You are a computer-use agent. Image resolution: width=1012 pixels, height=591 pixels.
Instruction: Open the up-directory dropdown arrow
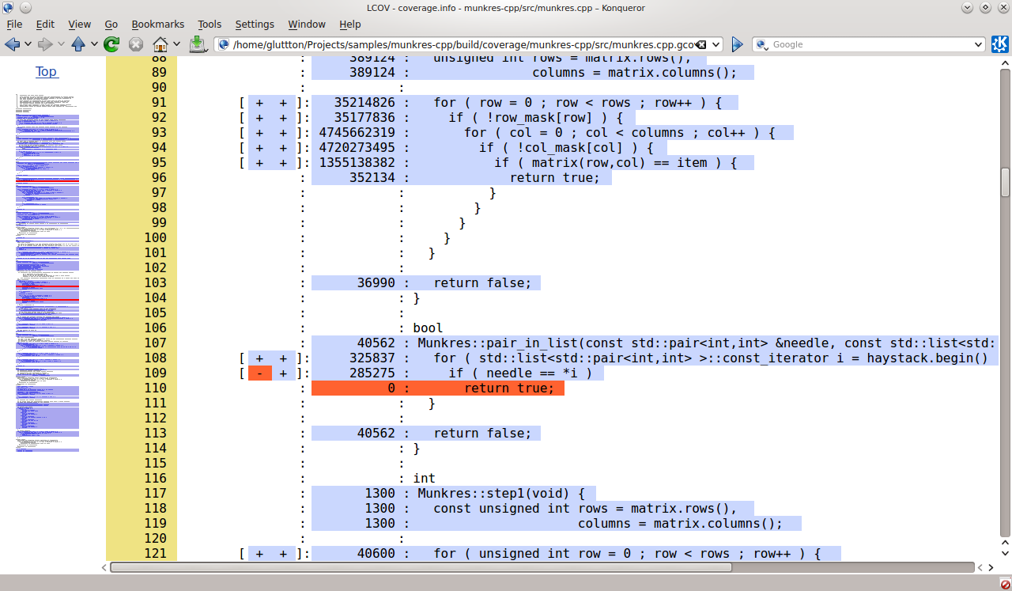pos(94,44)
